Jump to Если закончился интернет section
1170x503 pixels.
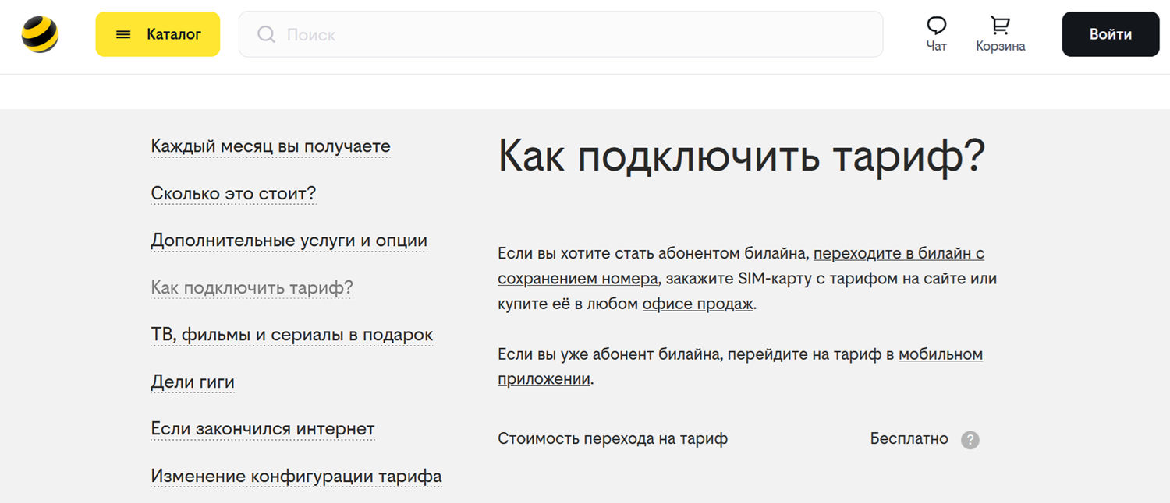click(x=263, y=429)
